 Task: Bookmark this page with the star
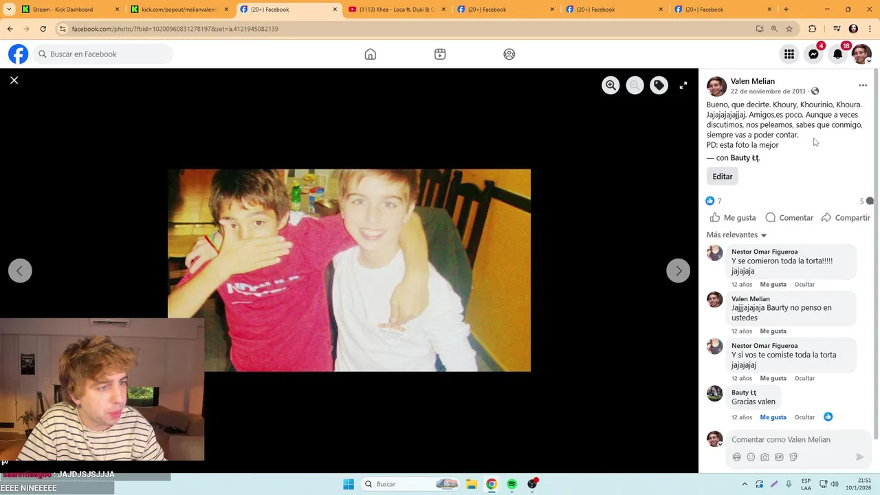click(x=789, y=29)
